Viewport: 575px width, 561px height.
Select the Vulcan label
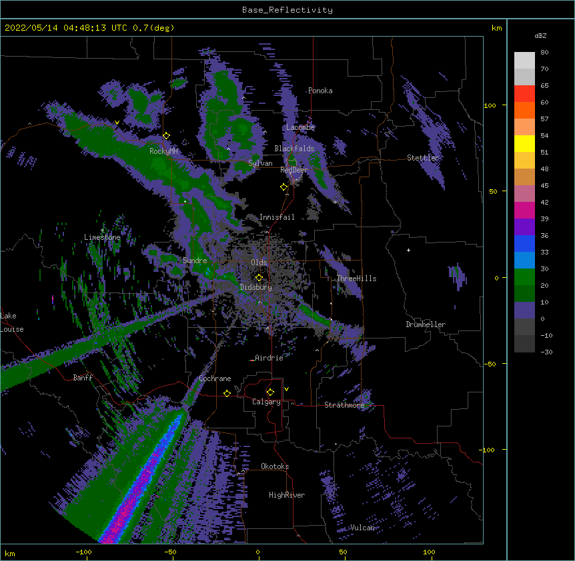pos(362,528)
